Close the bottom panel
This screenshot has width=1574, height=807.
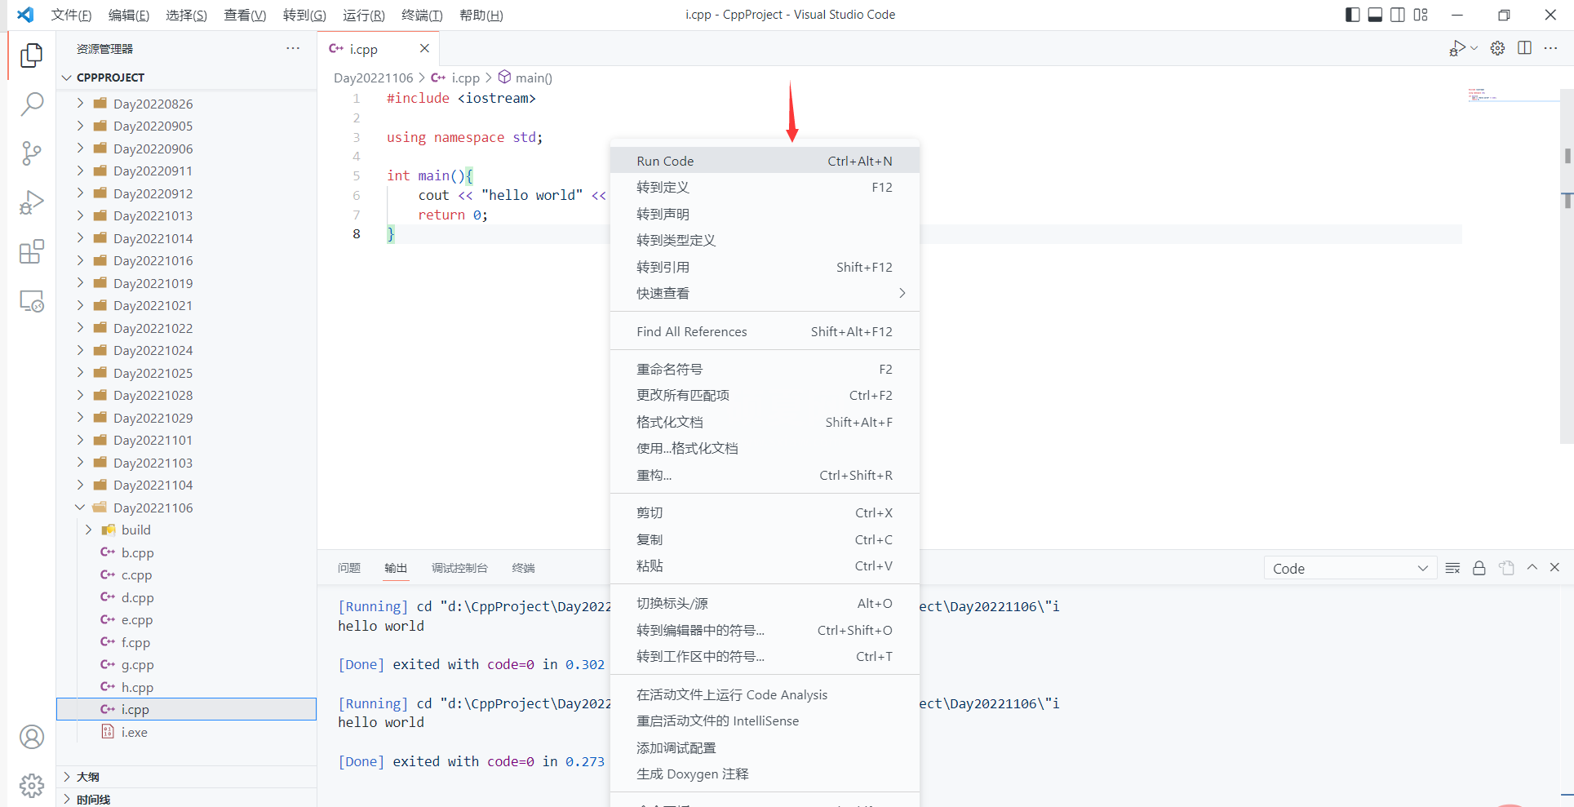pyautogui.click(x=1554, y=567)
